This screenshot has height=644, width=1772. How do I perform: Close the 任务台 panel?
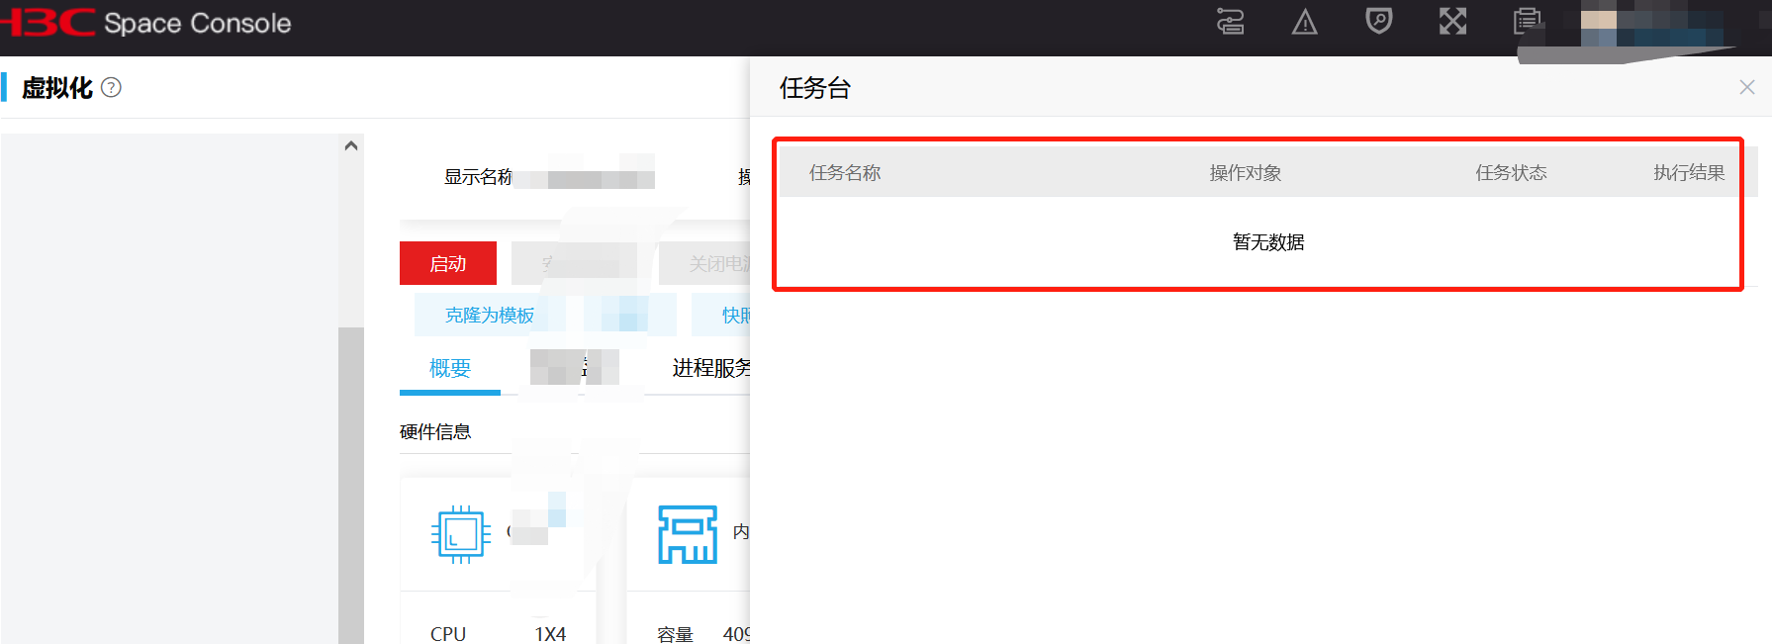[1747, 87]
